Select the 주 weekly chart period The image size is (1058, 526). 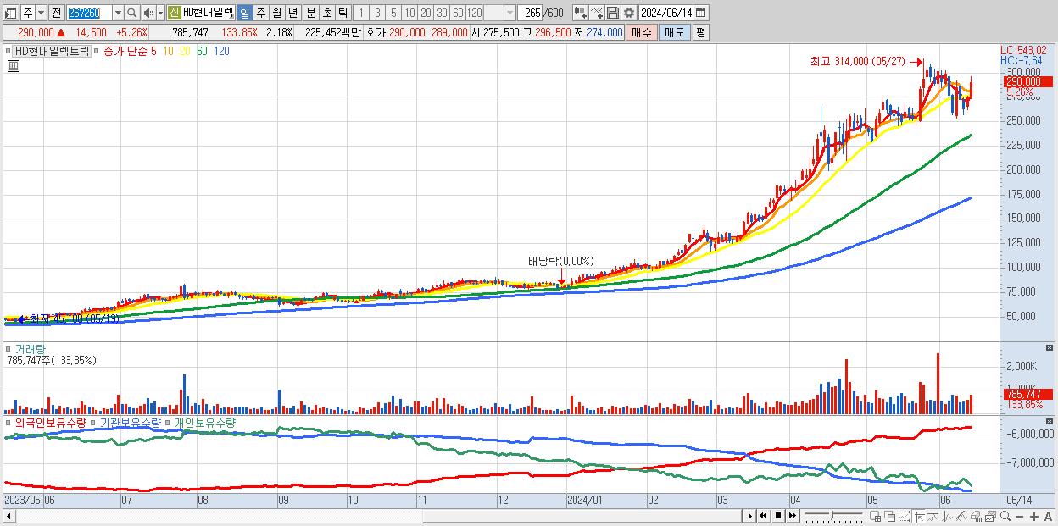pyautogui.click(x=260, y=13)
